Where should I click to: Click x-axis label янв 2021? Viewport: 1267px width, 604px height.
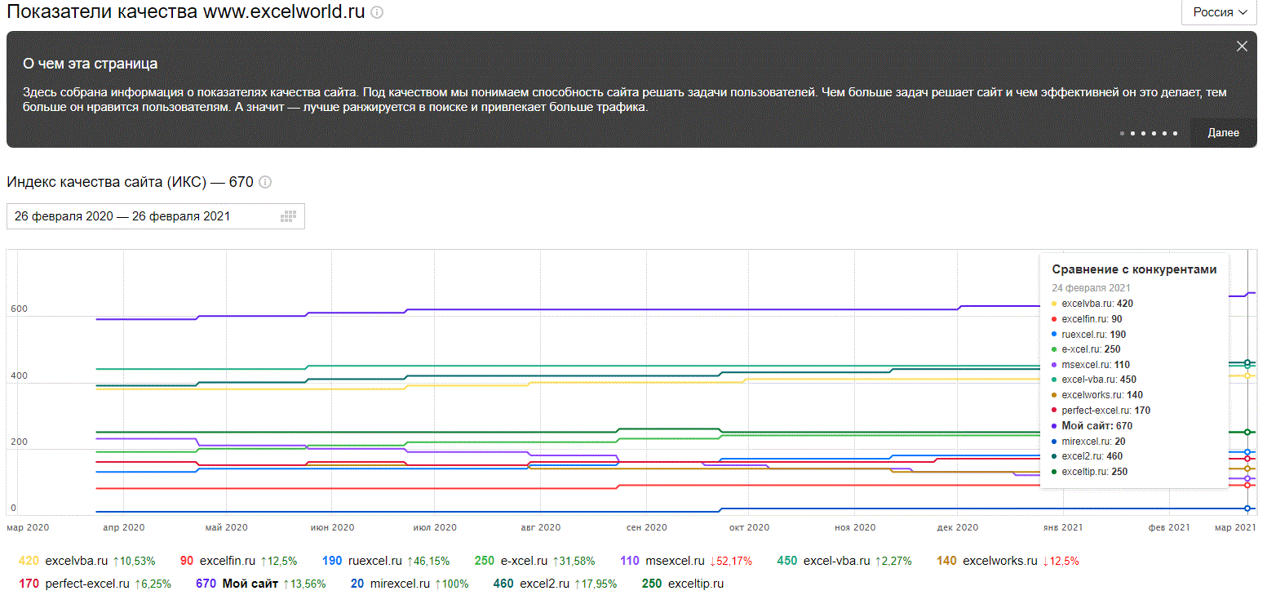tap(1064, 528)
